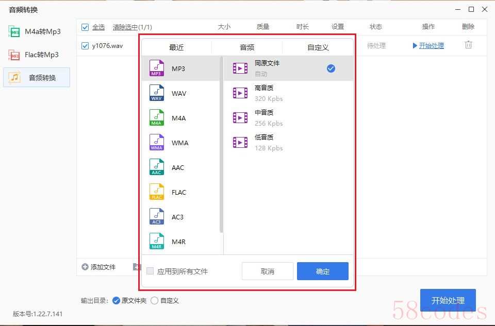Choose 高音质 320 Kbps quality option

tap(268, 93)
